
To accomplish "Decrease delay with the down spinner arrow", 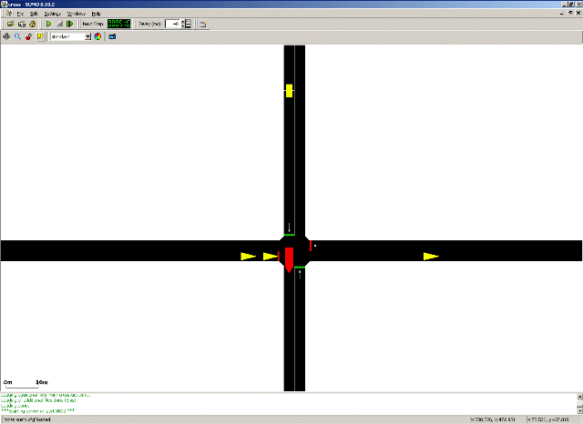I will [183, 26].
